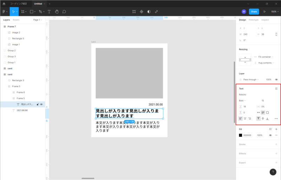The image size is (281, 180).
Task: Open the 150% zoom dropdown
Action: 274,12
